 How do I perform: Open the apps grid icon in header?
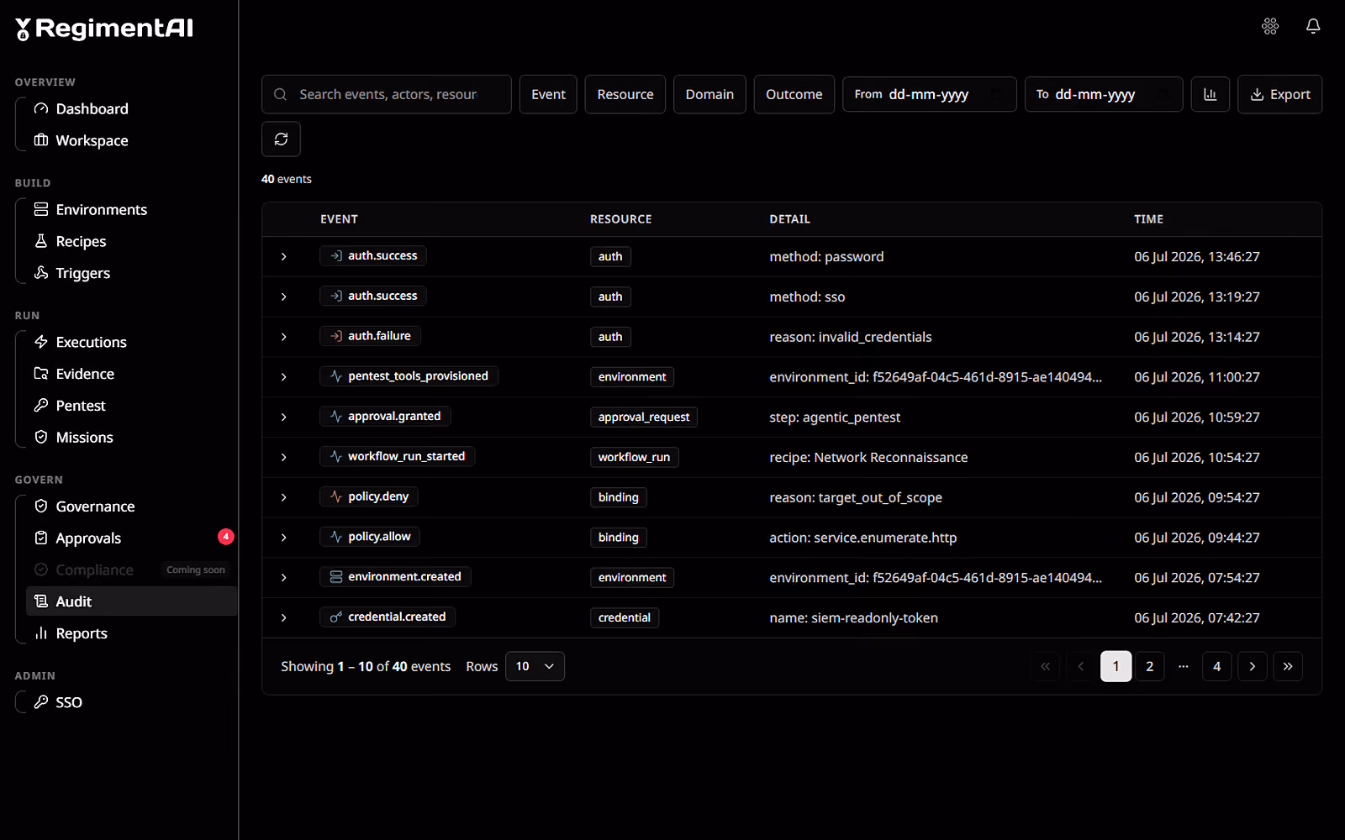[x=1270, y=27]
